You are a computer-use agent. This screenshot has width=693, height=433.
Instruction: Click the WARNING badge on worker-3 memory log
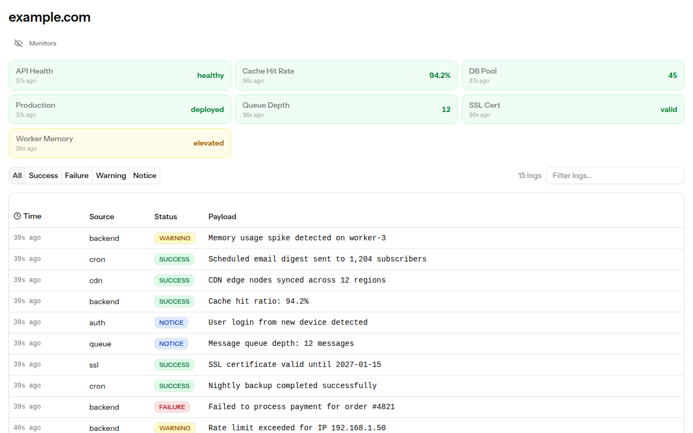coord(174,238)
